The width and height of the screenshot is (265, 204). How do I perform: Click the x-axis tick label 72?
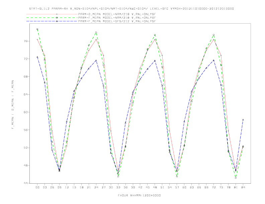(213, 187)
